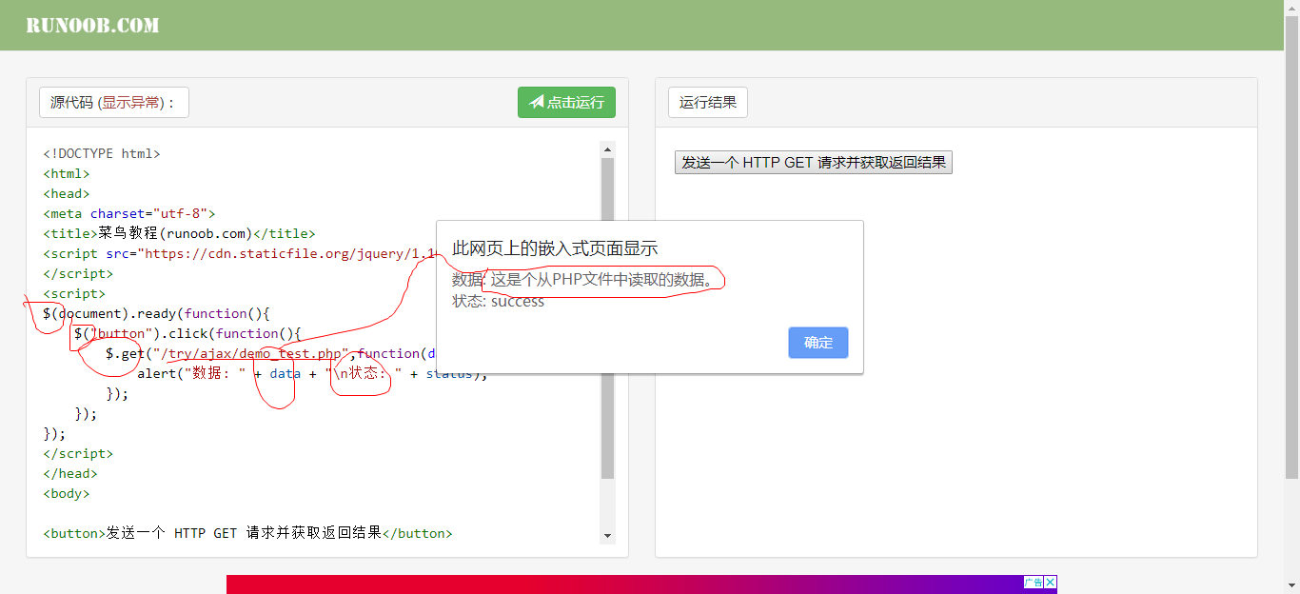The image size is (1300, 594).
Task: Click the paper plane icon on run button
Action: (537, 103)
